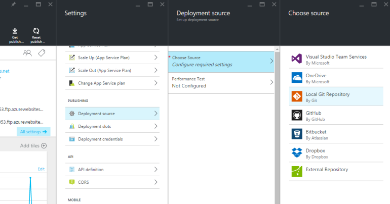Open the users icon in toolbar
Viewport: 390px width, 204px height.
tap(27, 53)
